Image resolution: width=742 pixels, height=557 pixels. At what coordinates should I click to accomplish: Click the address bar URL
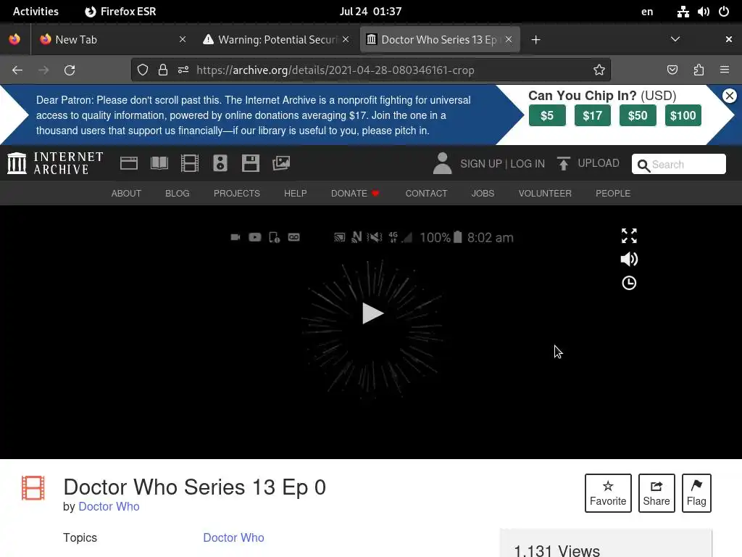coord(335,70)
